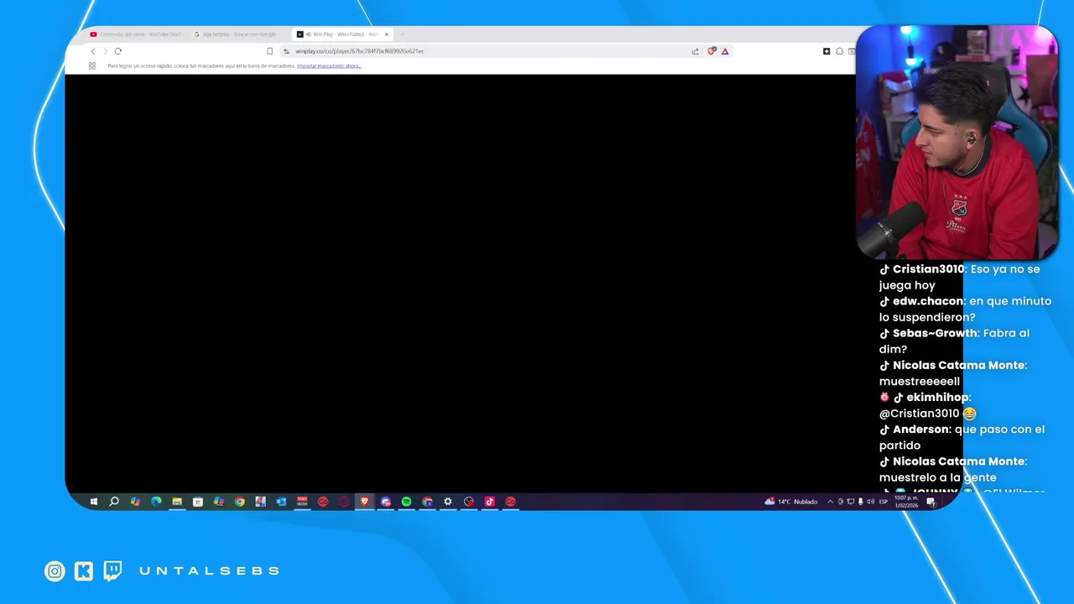
Task: Close the Win Play tab
Action: pos(387,34)
